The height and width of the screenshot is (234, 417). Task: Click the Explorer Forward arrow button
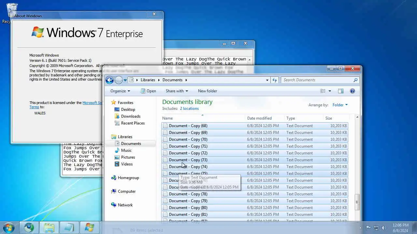pos(119,80)
